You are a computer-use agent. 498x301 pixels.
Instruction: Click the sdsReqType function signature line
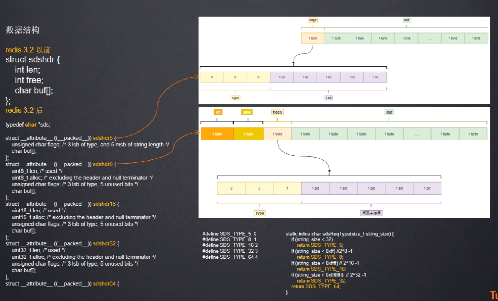pyautogui.click(x=340, y=234)
